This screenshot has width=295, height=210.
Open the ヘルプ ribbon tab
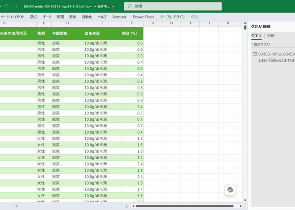tap(102, 17)
